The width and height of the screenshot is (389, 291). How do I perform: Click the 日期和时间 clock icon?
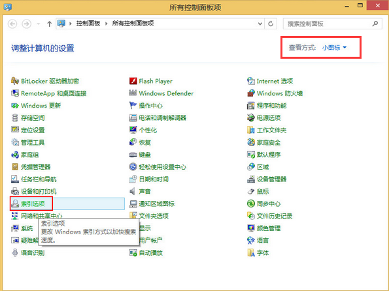[x=133, y=179]
